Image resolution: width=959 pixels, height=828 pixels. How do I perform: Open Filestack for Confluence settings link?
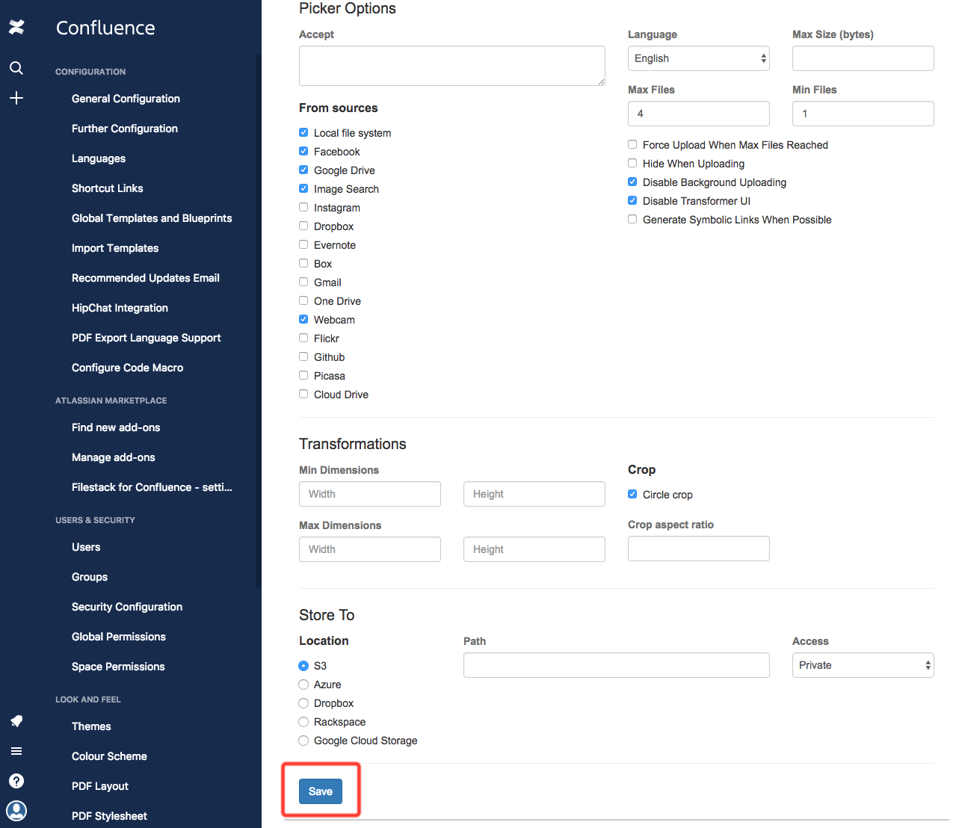tap(152, 487)
